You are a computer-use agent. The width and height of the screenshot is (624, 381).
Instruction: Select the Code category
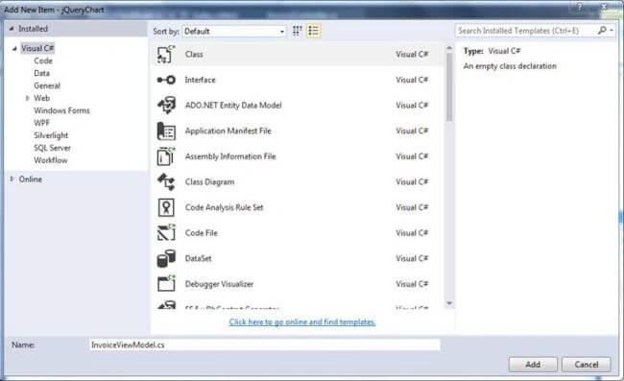pyautogui.click(x=43, y=60)
